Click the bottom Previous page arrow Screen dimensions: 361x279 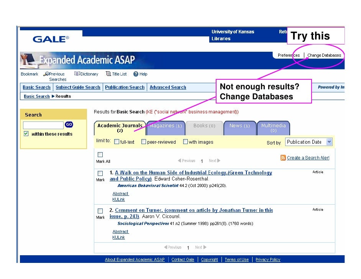tap(166, 247)
